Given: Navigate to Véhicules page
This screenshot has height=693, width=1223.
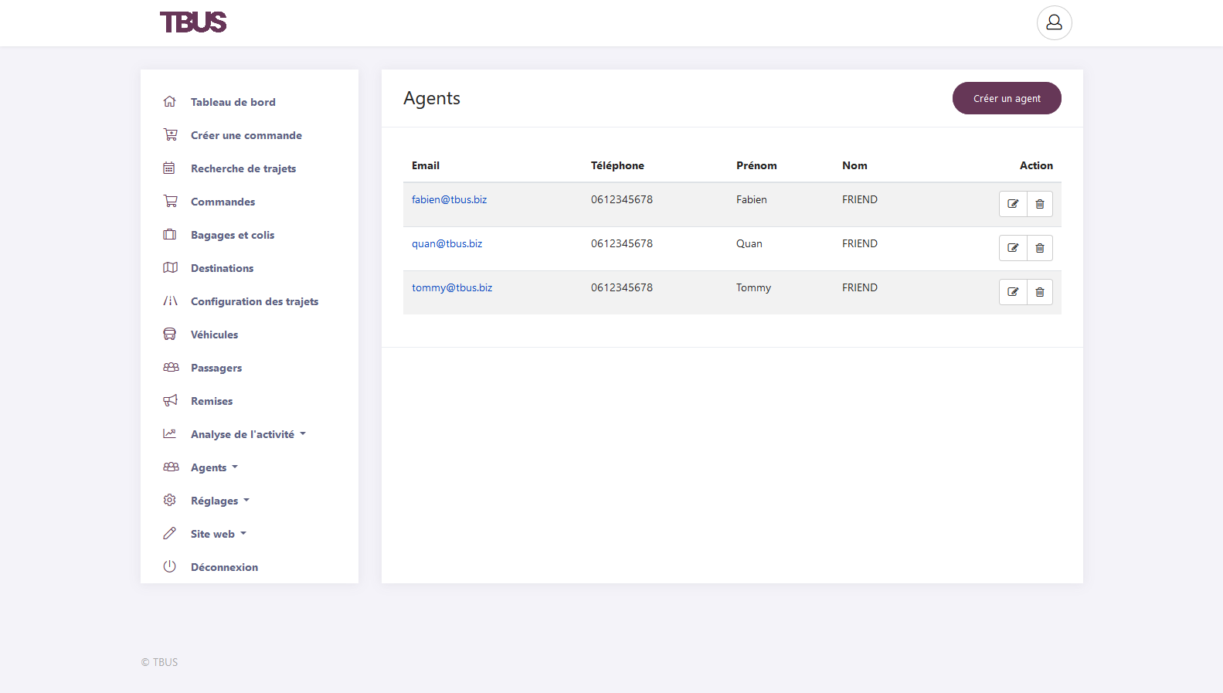Looking at the screenshot, I should pos(214,335).
